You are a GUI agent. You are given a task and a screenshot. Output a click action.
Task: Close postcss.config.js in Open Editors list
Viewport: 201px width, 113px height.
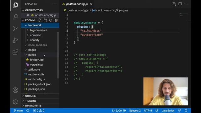point(28,15)
